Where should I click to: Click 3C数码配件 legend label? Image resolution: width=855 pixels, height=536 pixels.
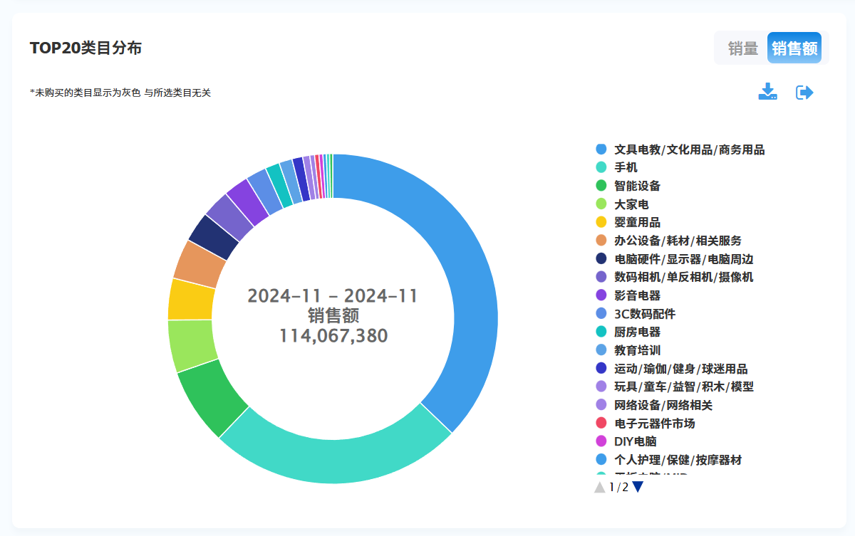645,314
